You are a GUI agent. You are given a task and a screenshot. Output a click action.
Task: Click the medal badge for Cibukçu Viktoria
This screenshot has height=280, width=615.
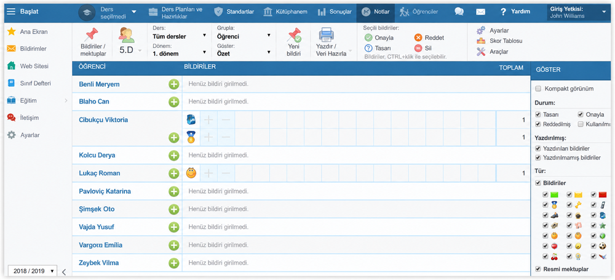191,137
